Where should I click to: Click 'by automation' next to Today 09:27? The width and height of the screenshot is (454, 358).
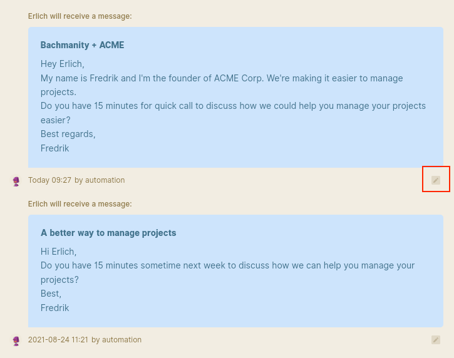tap(100, 180)
